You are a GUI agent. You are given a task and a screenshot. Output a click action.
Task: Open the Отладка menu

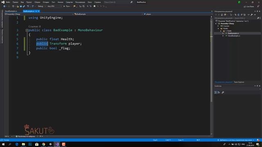point(46,2)
